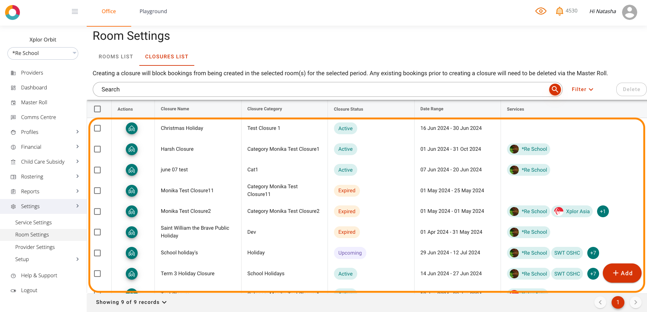Click the Xplor logo icon

(x=12, y=12)
